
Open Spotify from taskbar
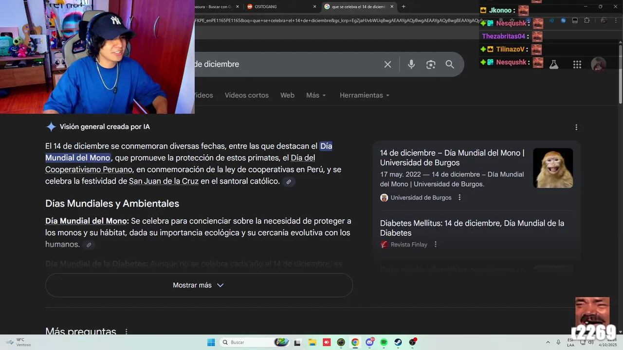pos(384,342)
